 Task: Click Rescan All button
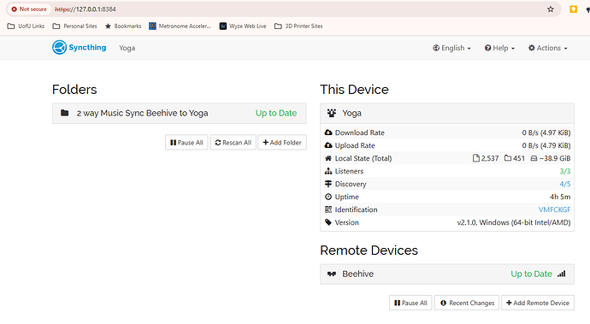pyautogui.click(x=233, y=143)
